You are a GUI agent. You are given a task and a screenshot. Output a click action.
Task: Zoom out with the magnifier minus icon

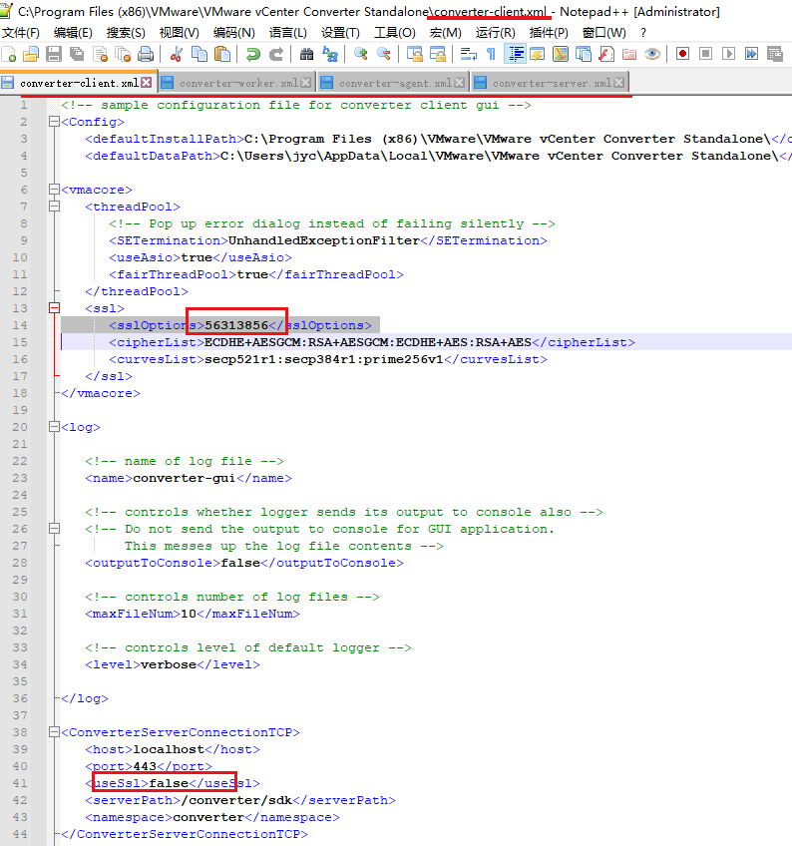pyautogui.click(x=384, y=54)
